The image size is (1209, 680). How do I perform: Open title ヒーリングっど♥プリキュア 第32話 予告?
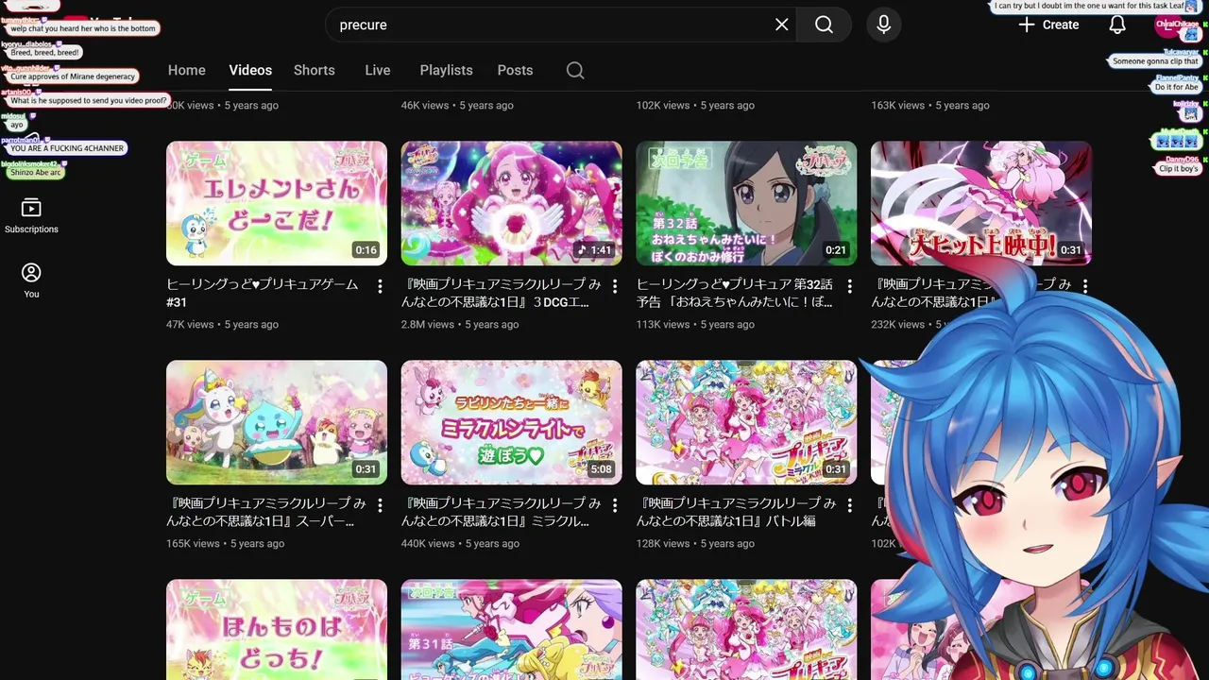coord(735,293)
